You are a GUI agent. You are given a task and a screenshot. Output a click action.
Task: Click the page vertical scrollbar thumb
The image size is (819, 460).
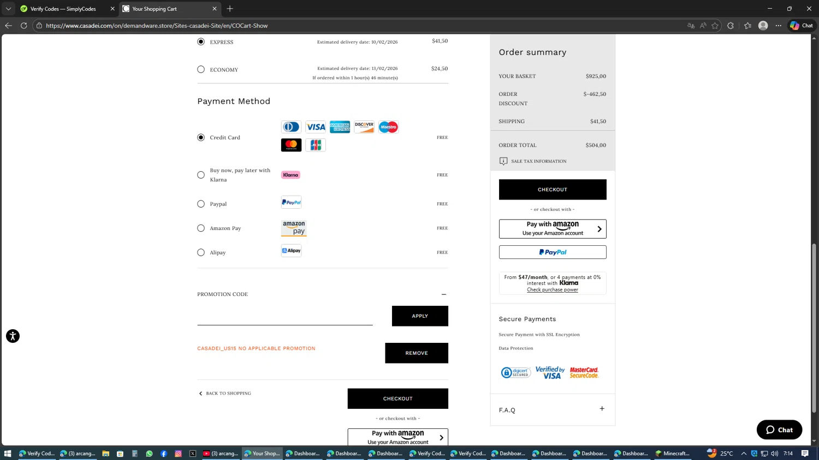(x=814, y=328)
